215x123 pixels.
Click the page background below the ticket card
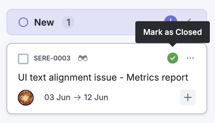tap(107, 119)
